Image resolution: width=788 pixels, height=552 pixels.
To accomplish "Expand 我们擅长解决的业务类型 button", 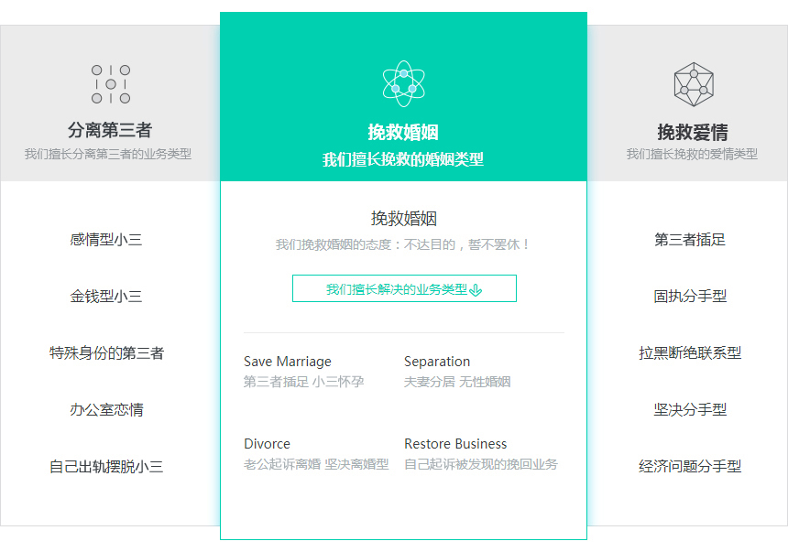I will coord(403,288).
